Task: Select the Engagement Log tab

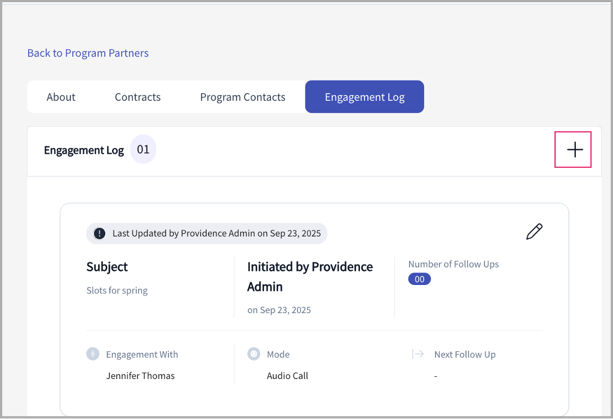Action: pos(365,97)
